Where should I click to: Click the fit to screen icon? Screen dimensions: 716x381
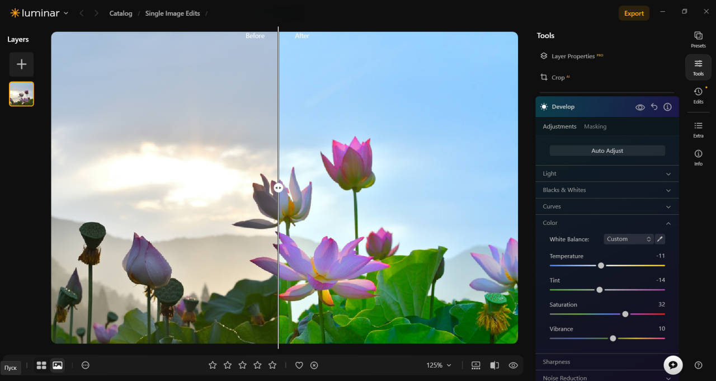pos(476,365)
